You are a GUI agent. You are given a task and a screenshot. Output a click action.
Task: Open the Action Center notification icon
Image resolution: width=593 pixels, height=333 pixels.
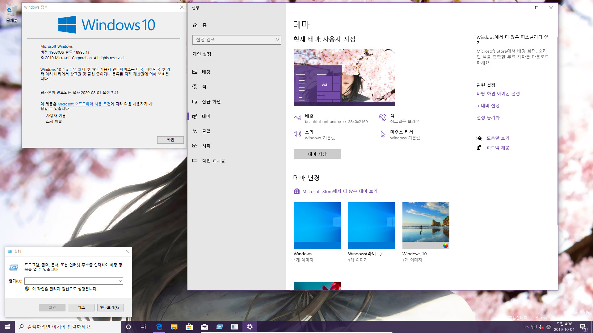coord(583,327)
